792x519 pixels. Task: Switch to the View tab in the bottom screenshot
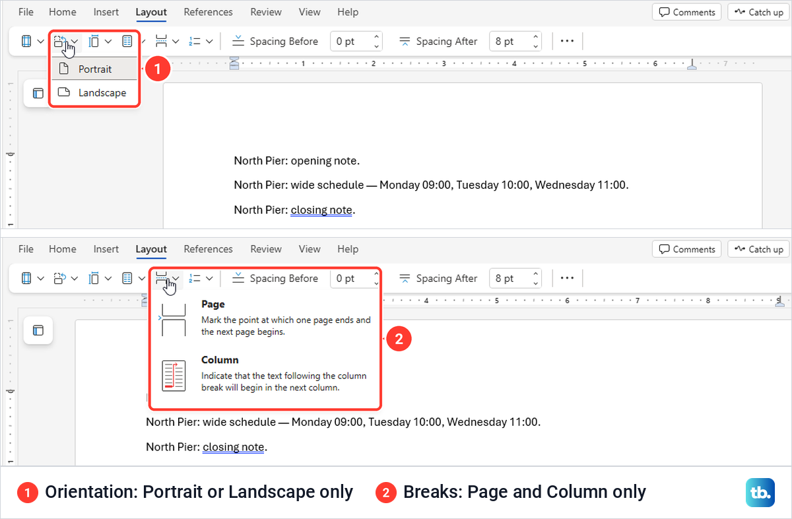[310, 249]
